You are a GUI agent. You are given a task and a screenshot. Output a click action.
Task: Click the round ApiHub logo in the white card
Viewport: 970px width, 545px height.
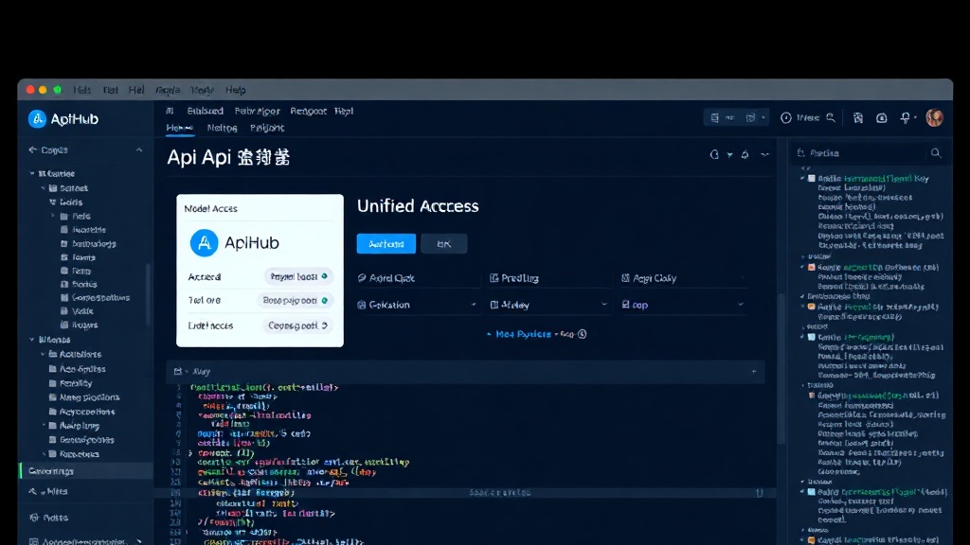pos(205,243)
